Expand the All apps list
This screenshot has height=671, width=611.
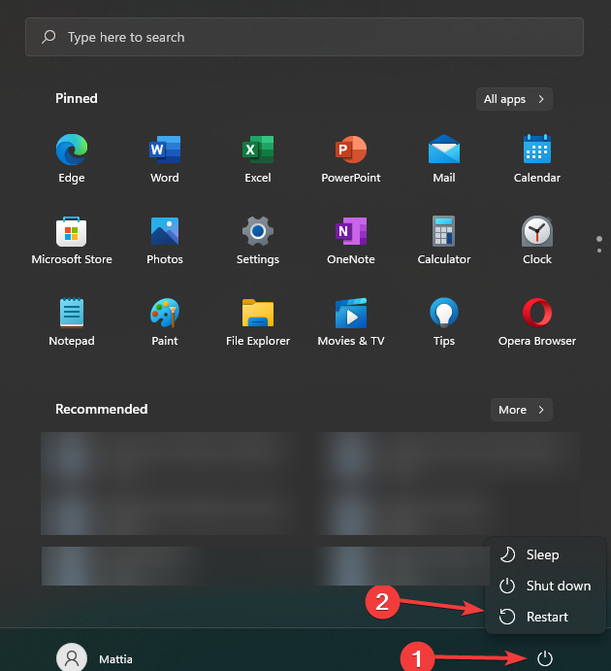point(514,99)
